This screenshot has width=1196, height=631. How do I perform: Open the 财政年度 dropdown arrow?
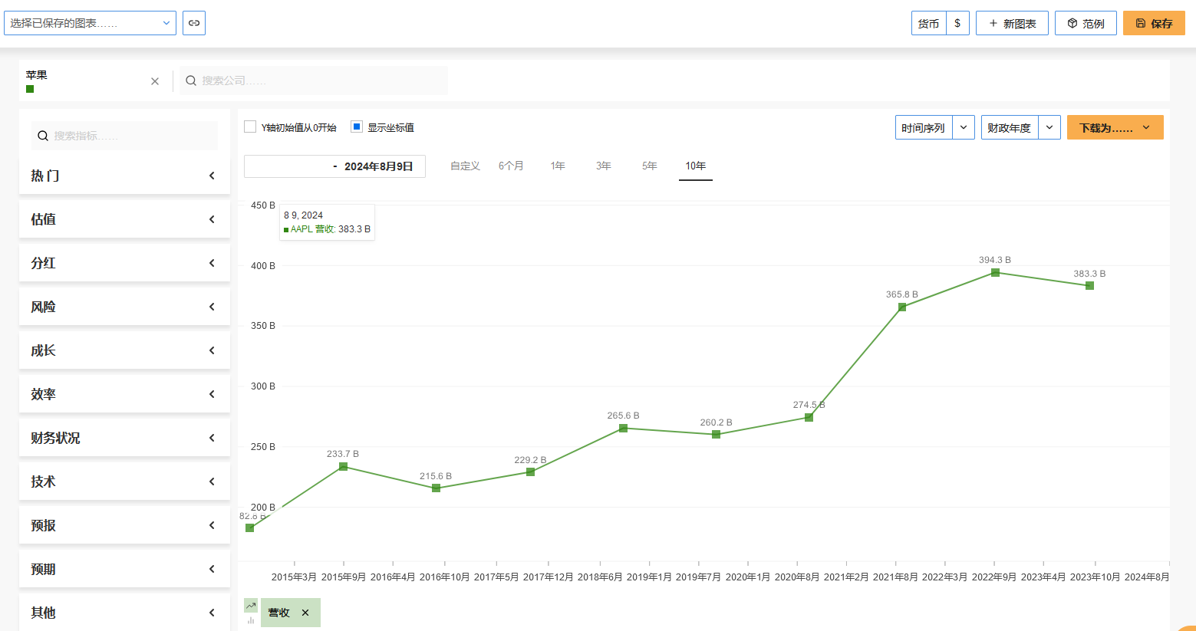pos(1049,127)
